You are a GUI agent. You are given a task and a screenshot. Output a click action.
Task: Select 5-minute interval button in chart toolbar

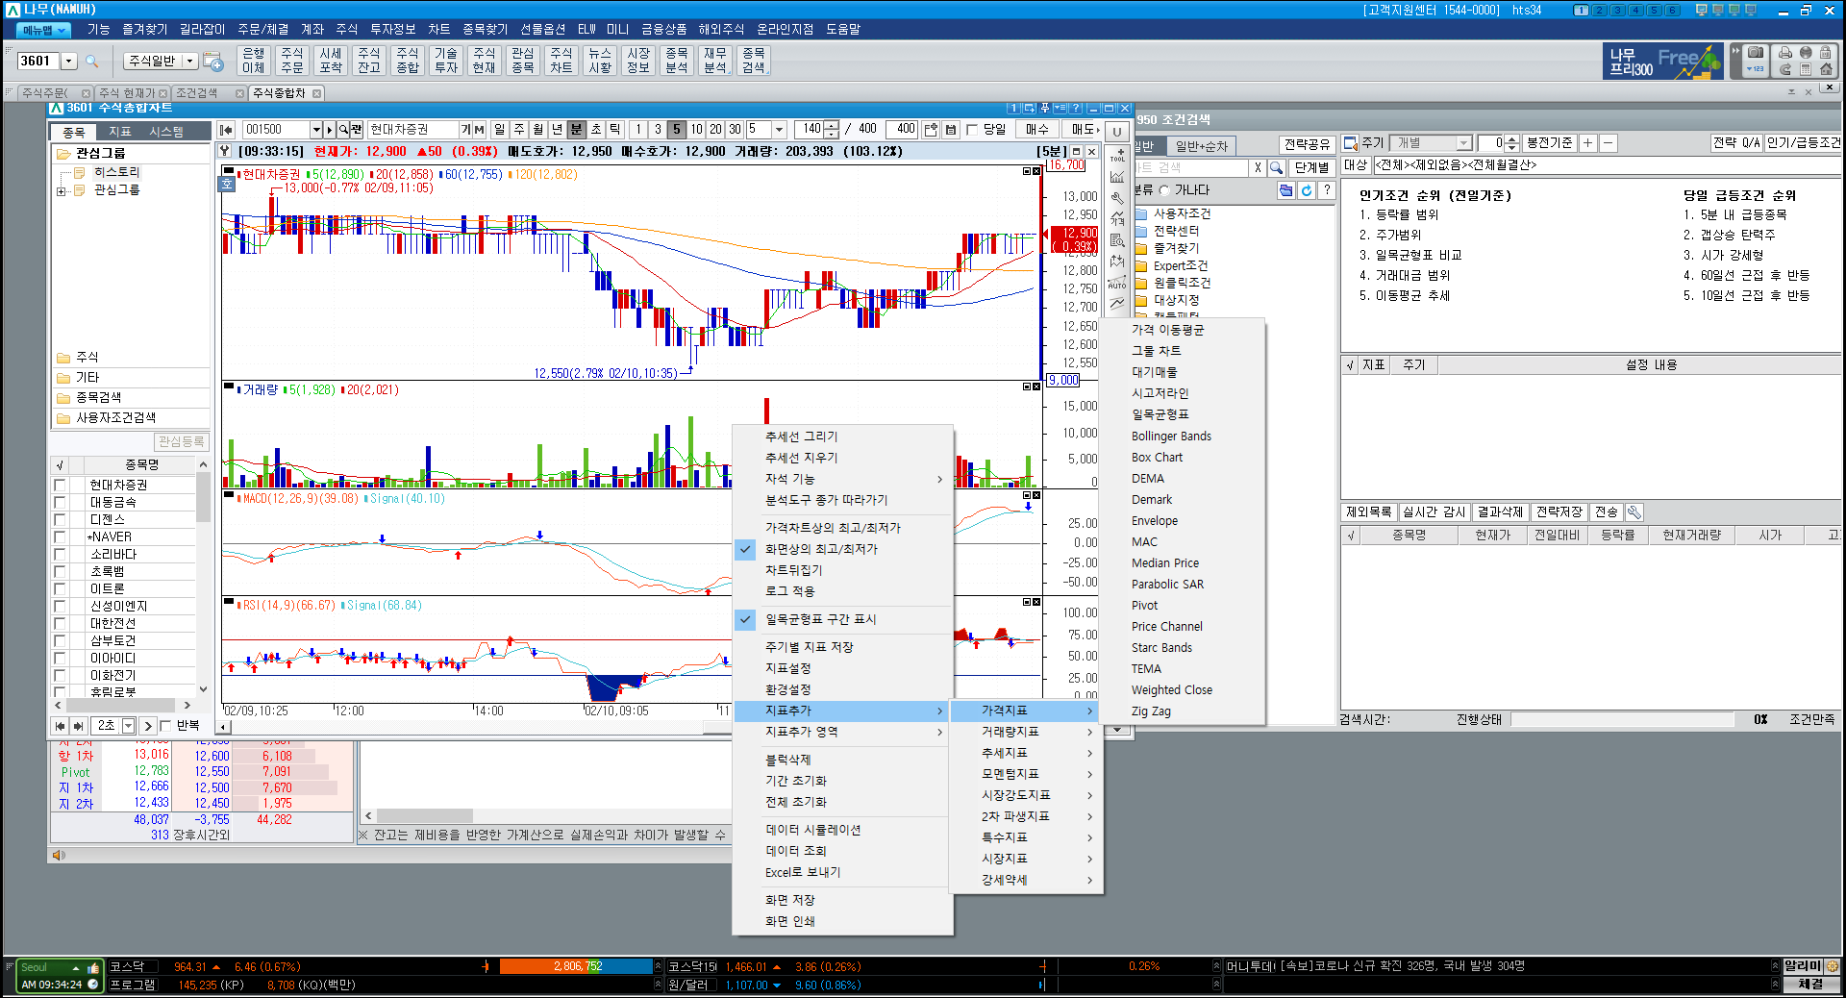(676, 129)
